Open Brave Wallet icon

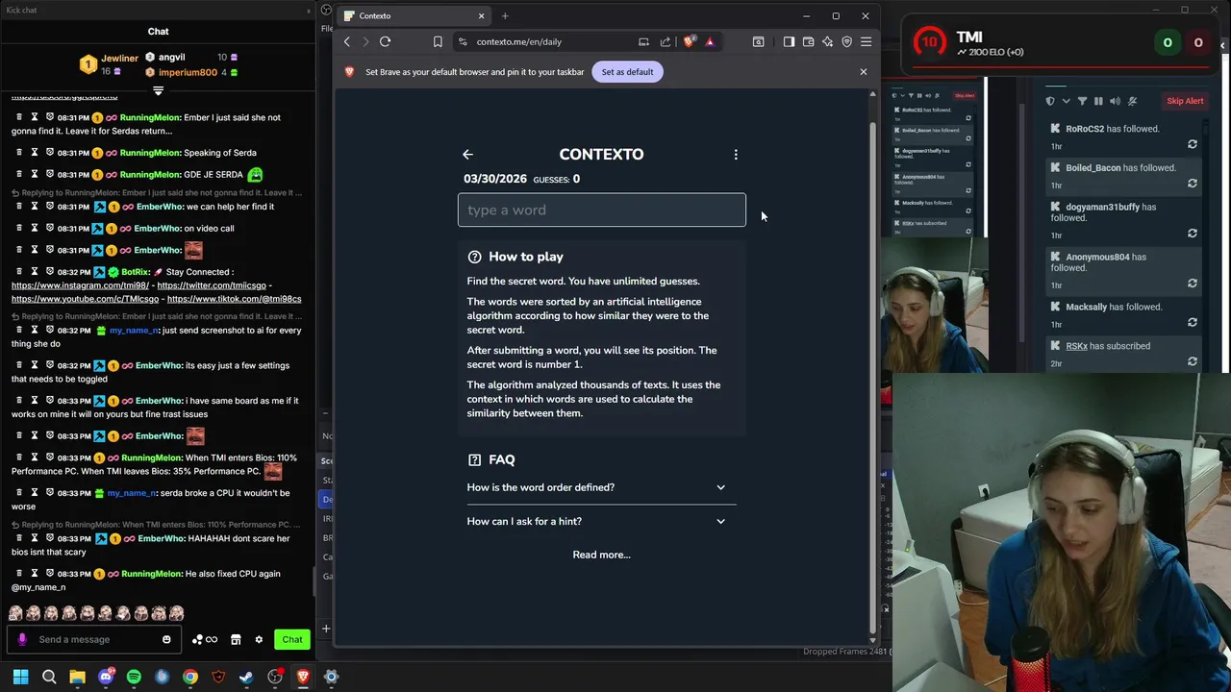pyautogui.click(x=808, y=41)
